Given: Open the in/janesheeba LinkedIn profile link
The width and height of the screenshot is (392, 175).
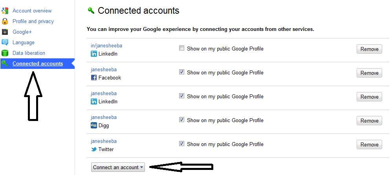Looking at the screenshot, I should click(x=106, y=45).
